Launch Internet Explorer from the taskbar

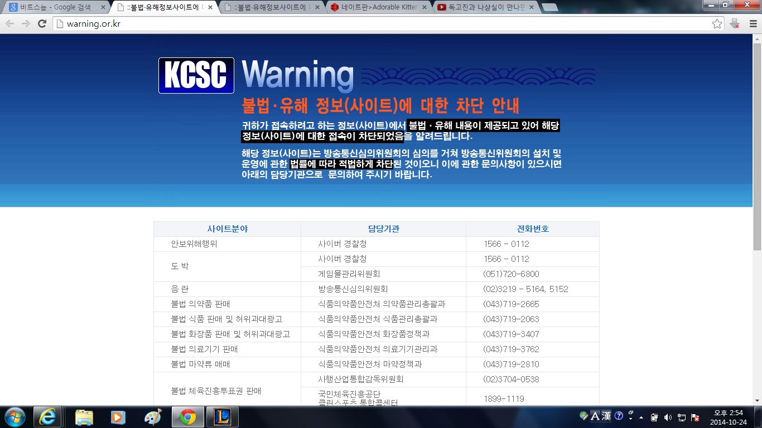coord(47,417)
